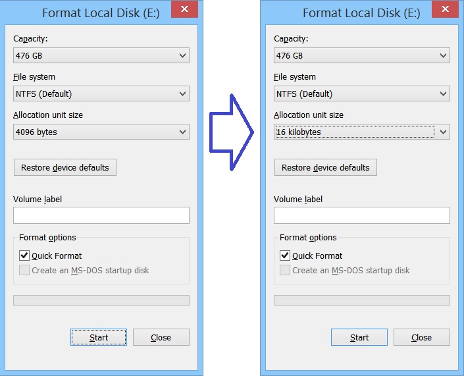Click the Format options label in left dialog
464x376 pixels.
coord(47,238)
